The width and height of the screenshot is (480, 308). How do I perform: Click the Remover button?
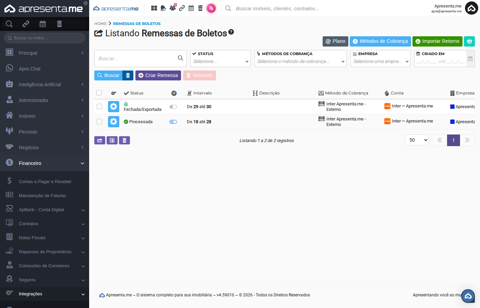200,75
